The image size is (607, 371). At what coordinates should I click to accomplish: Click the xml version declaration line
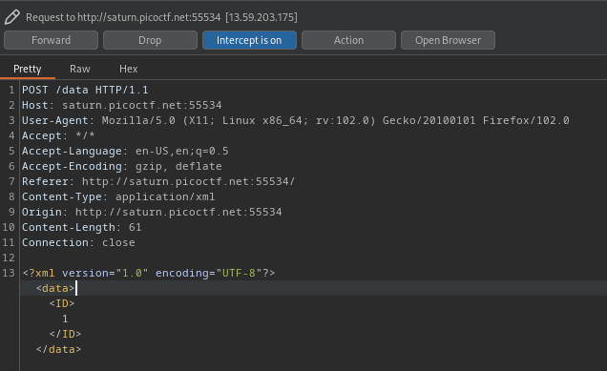tap(149, 273)
